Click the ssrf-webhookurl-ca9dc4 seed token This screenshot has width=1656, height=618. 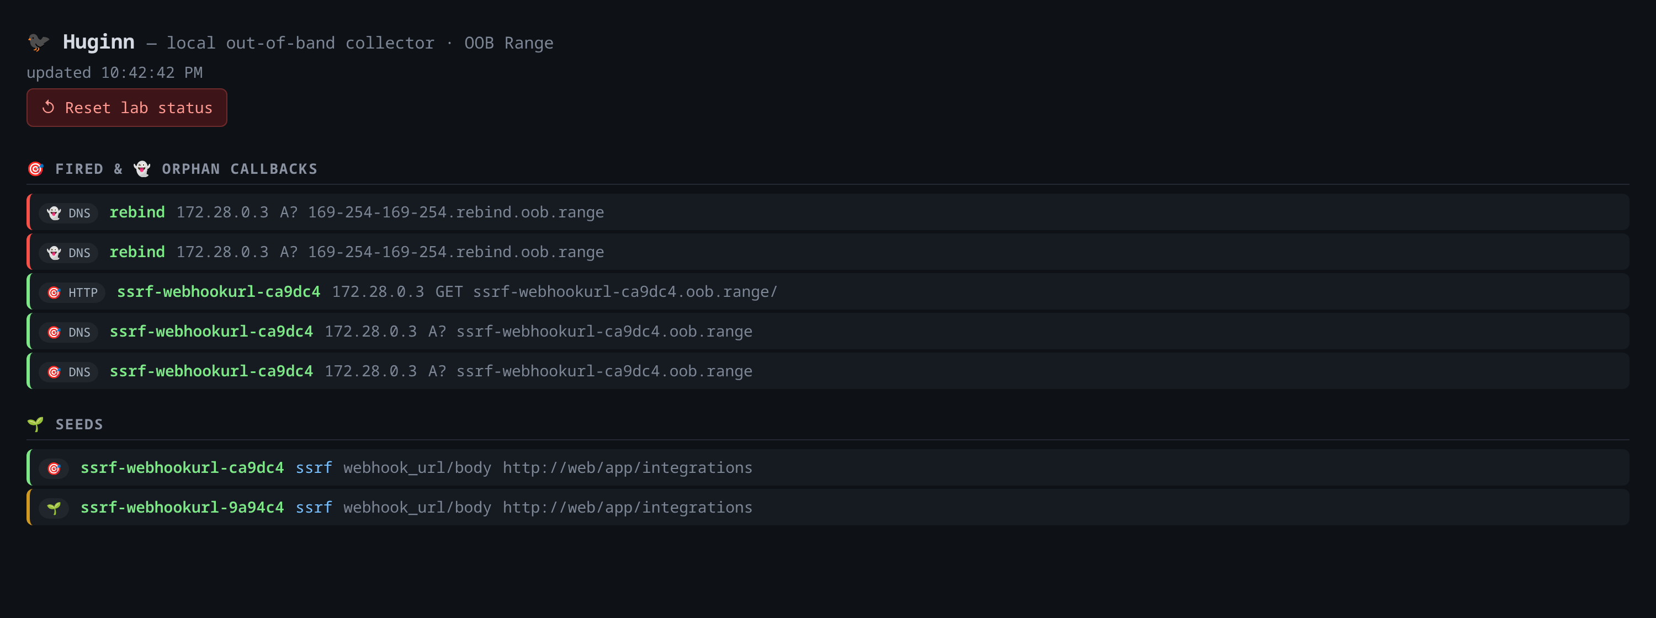pos(182,468)
